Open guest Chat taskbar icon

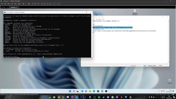click(86, 91)
